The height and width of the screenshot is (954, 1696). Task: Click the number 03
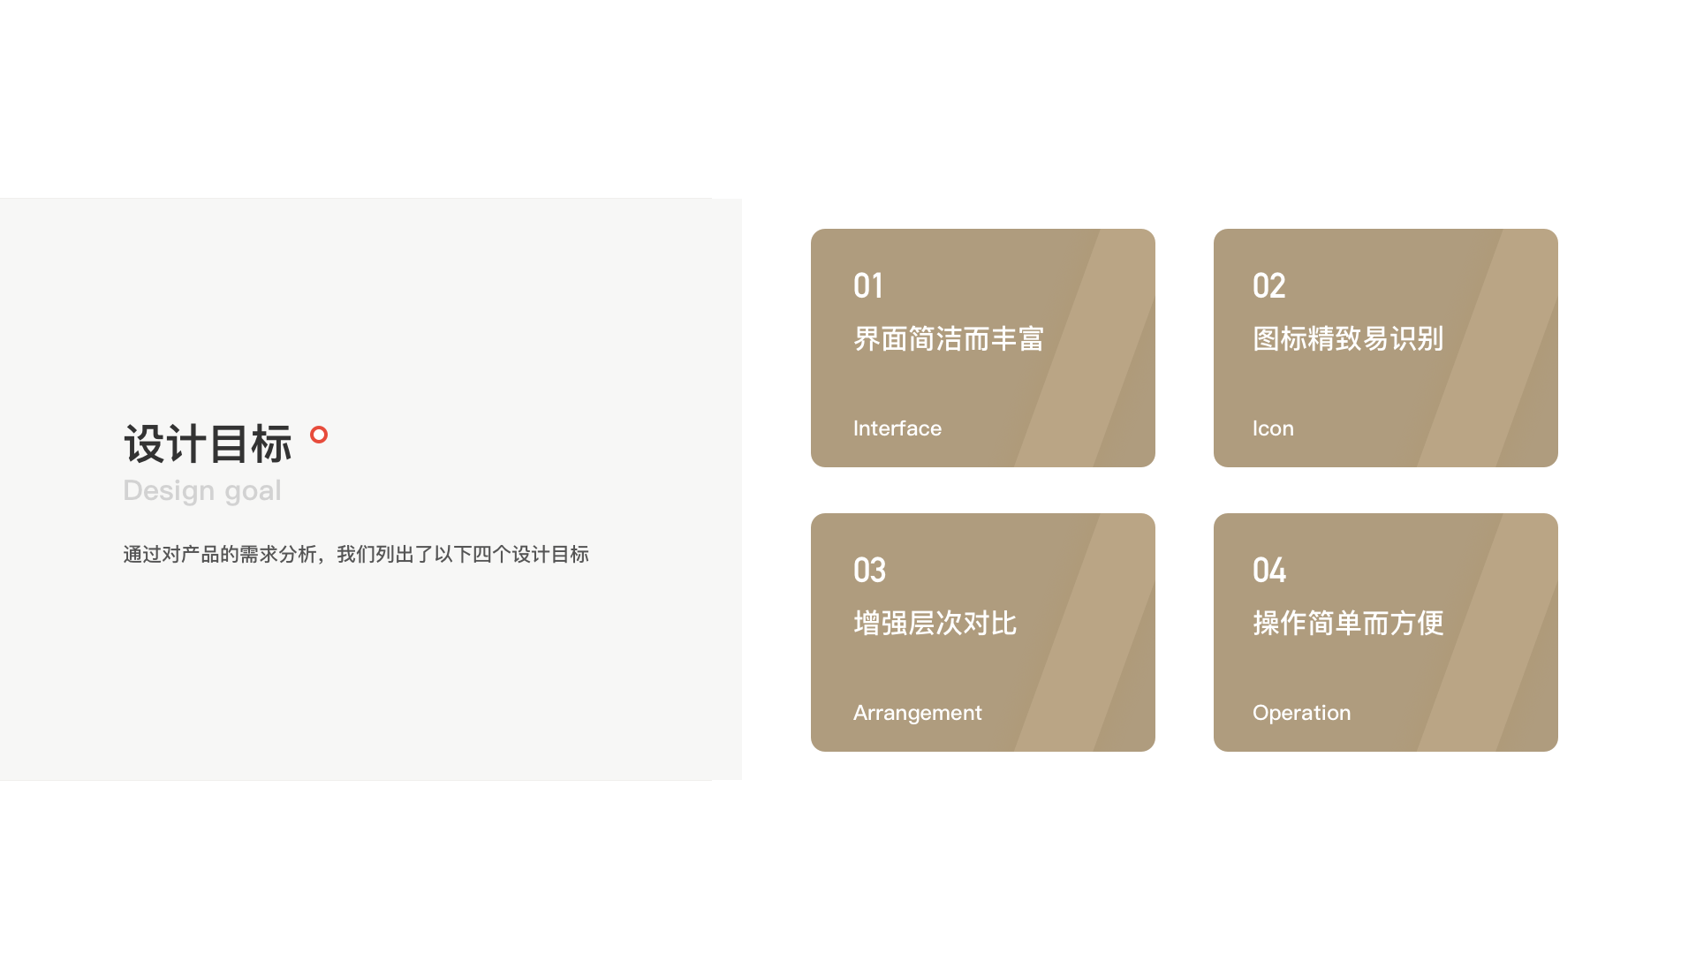(870, 571)
